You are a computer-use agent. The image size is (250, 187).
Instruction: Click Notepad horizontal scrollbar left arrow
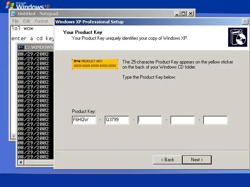pos(14,136)
